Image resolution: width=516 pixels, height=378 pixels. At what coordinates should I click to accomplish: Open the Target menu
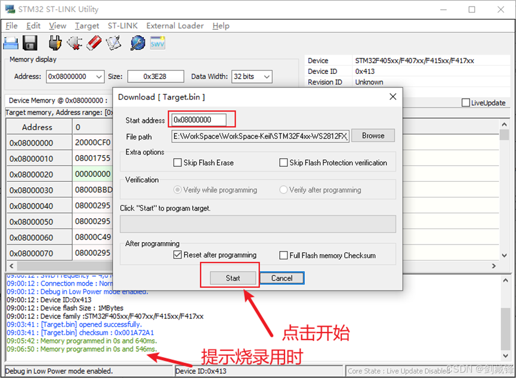coord(87,26)
